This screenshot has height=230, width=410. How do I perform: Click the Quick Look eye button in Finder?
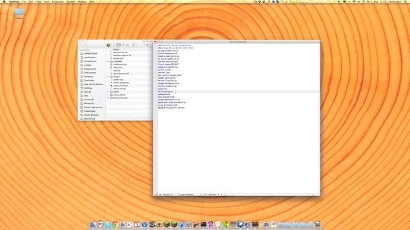coord(147,45)
